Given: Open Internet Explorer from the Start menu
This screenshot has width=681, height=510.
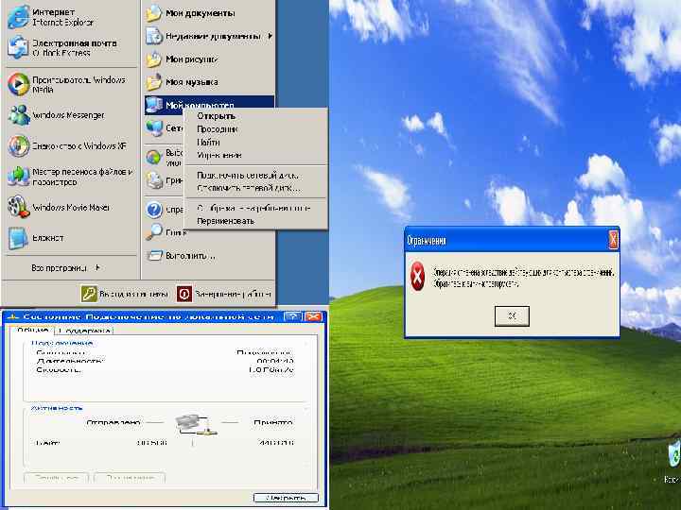Looking at the screenshot, I should tap(19, 17).
